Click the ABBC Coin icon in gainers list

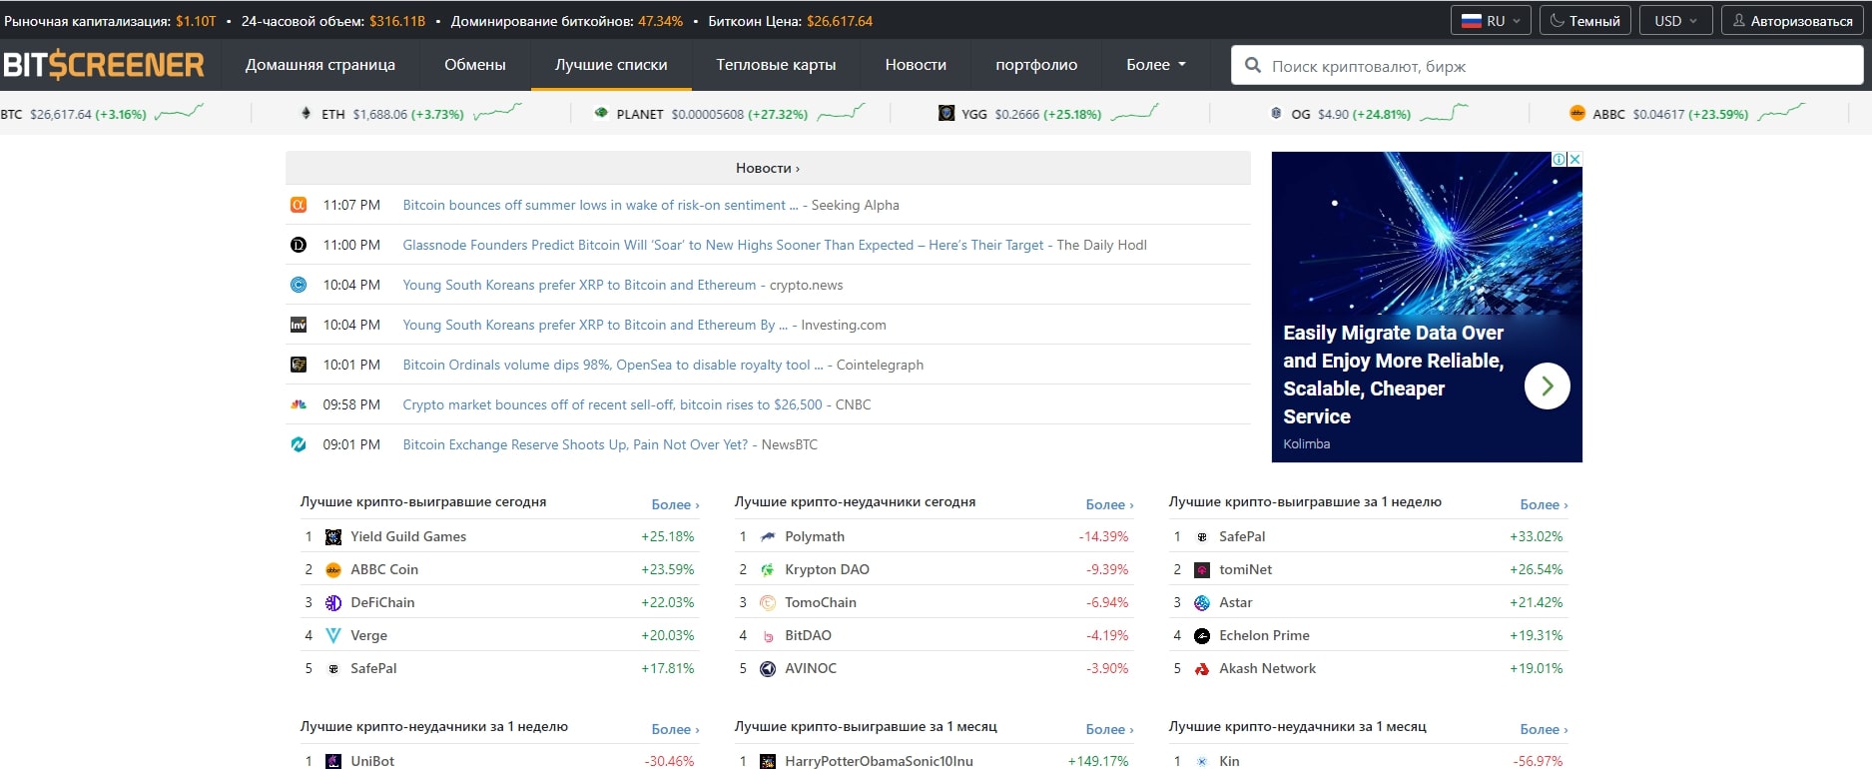click(333, 570)
